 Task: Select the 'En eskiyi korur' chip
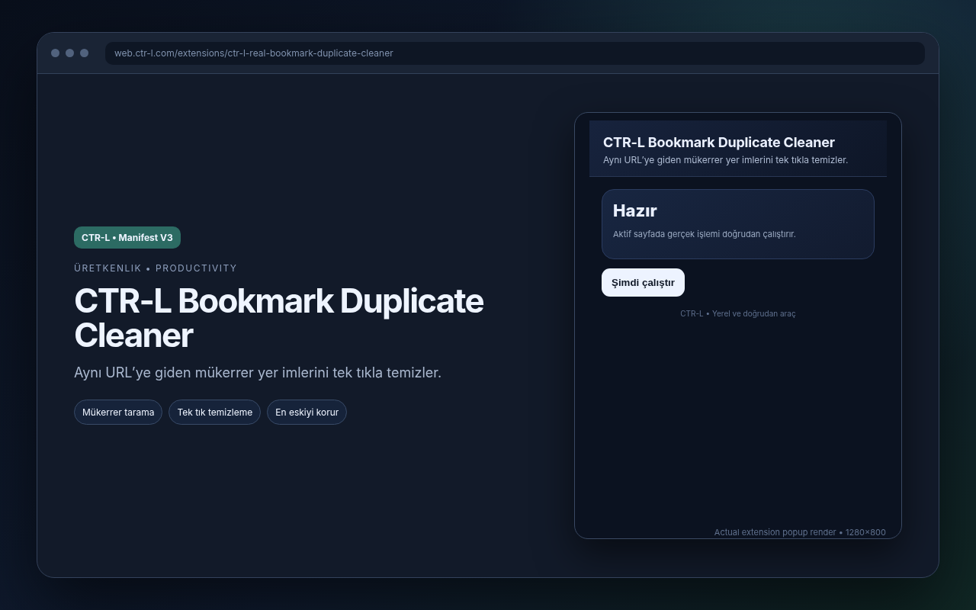pyautogui.click(x=307, y=413)
